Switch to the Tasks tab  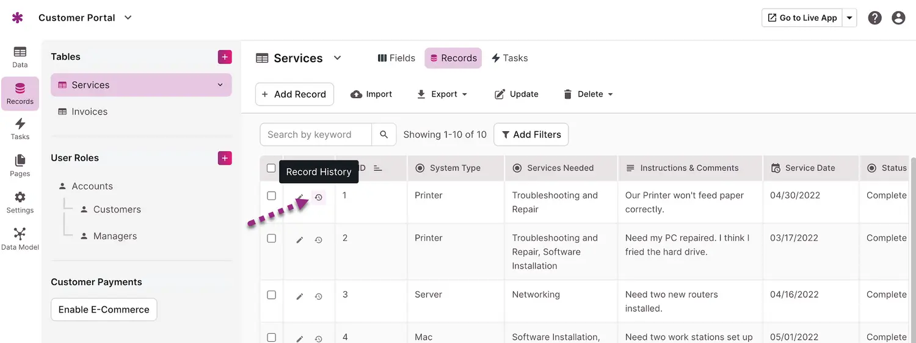(x=509, y=58)
